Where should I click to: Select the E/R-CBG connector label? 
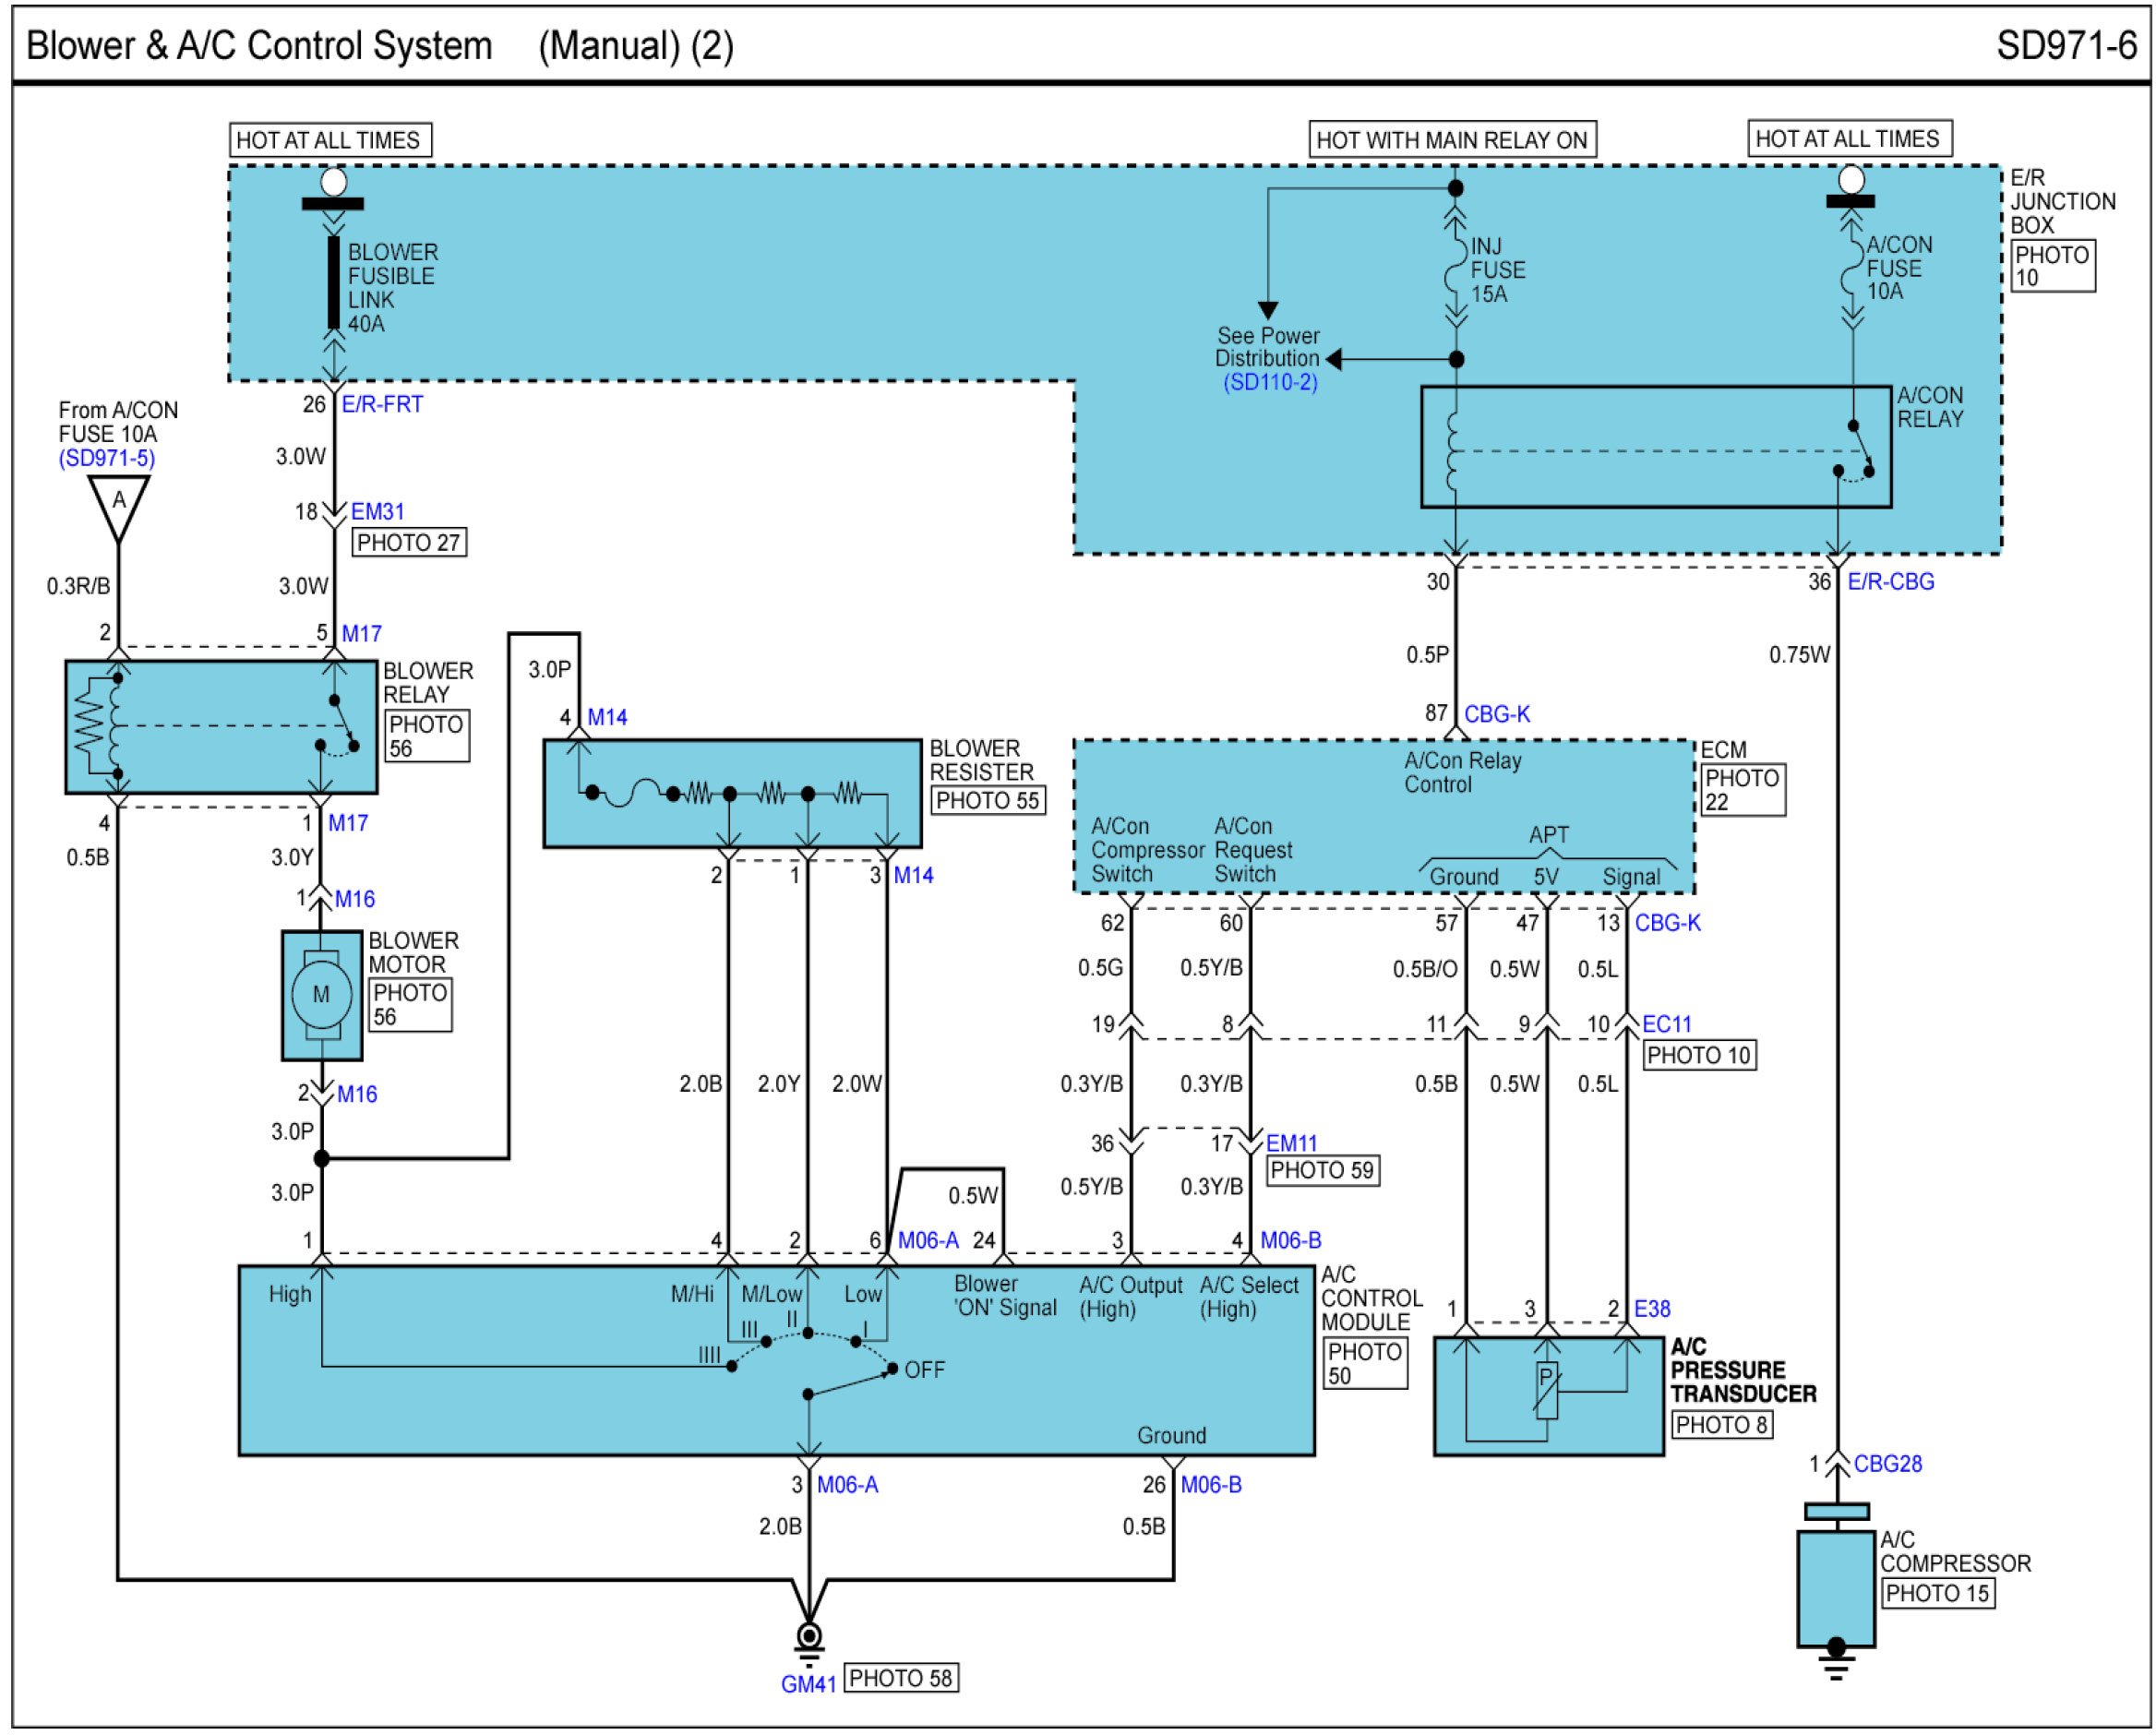1890,582
